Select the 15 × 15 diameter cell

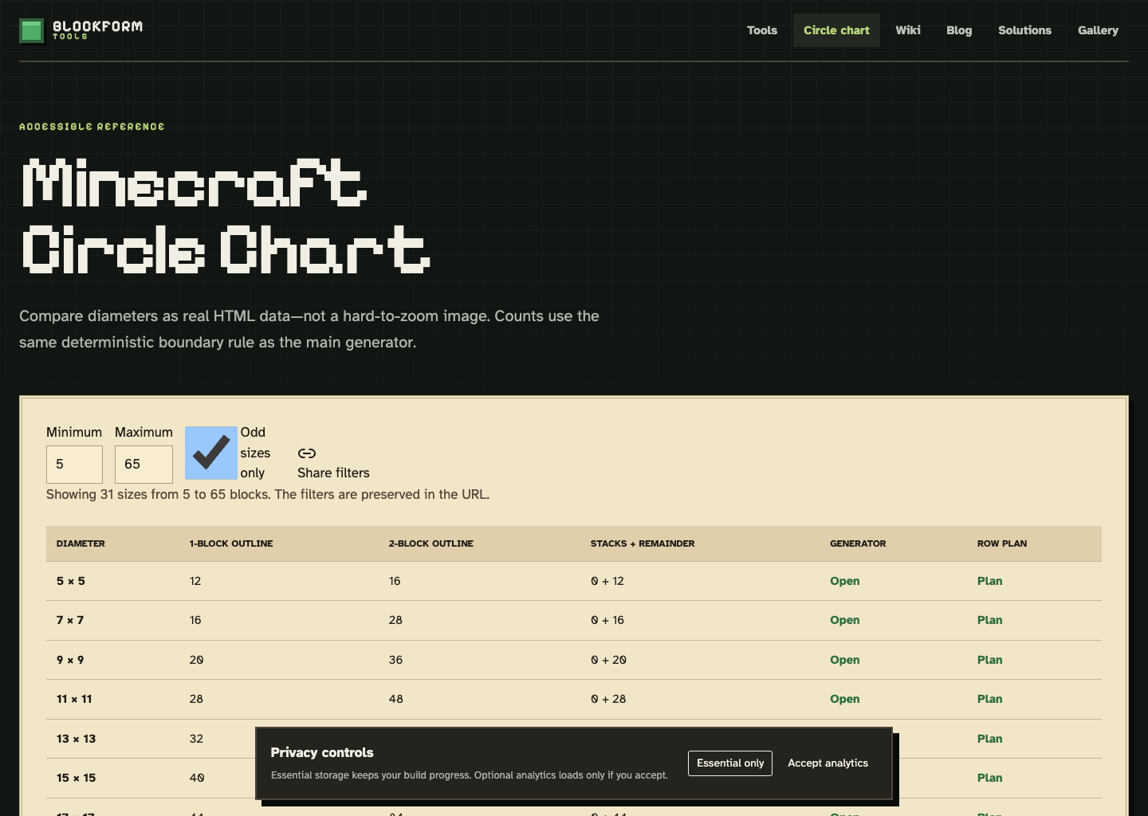click(76, 778)
